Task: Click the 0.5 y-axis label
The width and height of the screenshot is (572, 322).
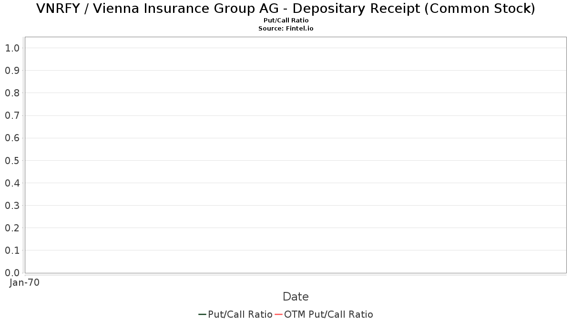Action: tap(12, 160)
